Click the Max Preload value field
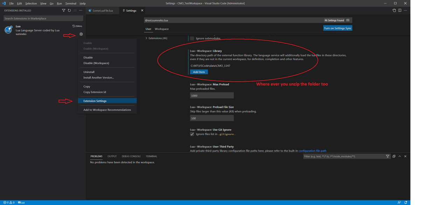Screen dimensions: 448x205 tap(212, 96)
